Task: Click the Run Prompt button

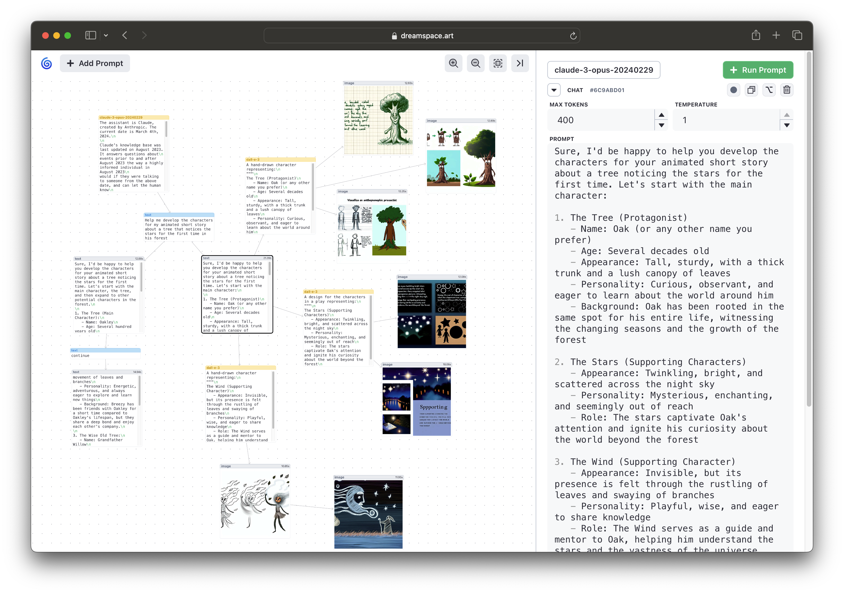Action: [x=757, y=70]
